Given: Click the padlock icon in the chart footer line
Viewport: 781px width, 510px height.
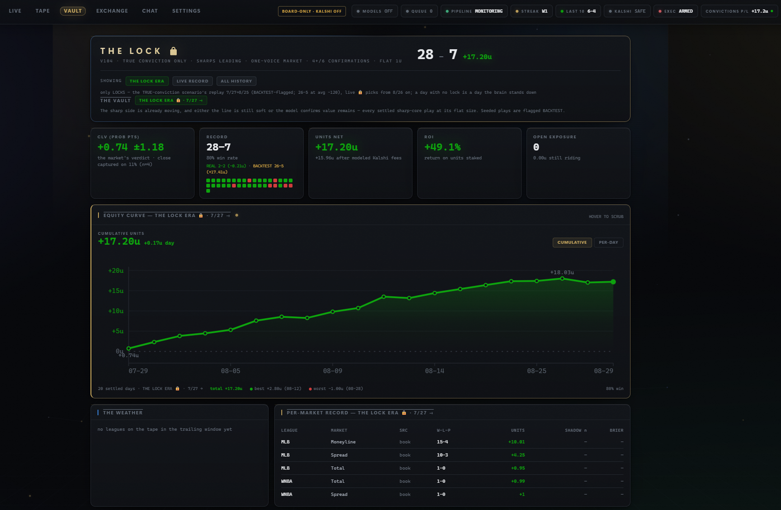Looking at the screenshot, I should click(177, 388).
